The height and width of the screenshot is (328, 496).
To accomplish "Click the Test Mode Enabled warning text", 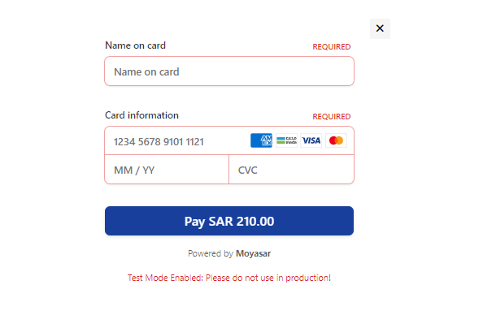I will 229,278.
